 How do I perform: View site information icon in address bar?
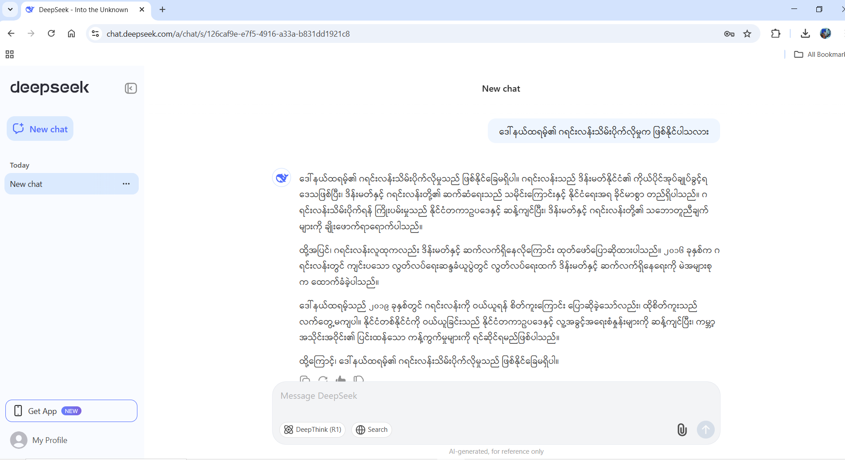click(95, 34)
